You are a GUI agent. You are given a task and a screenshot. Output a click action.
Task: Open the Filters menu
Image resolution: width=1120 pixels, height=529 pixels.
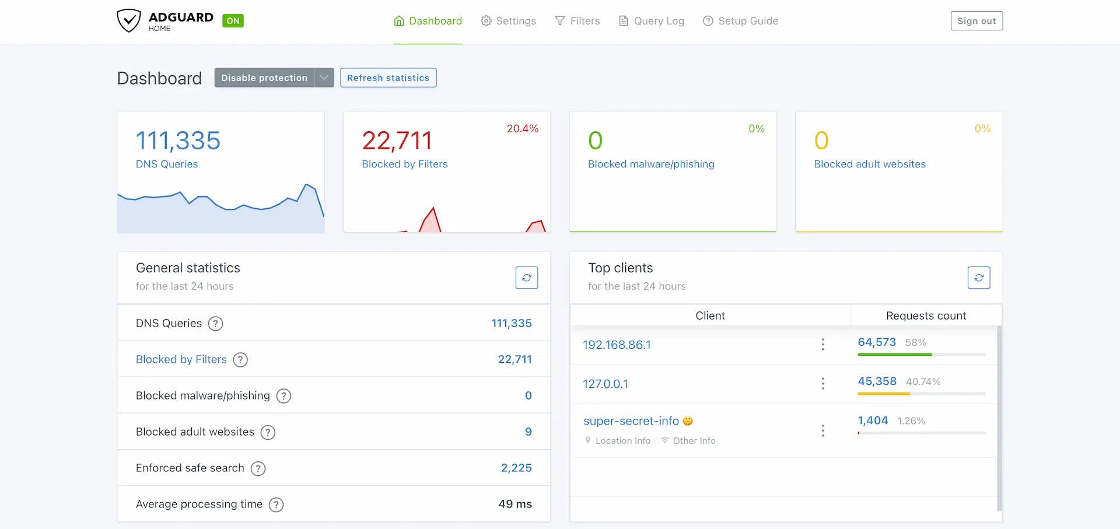tap(577, 21)
